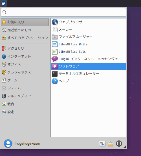
Task: Open the グラフィックス category
Action: tap(25, 72)
